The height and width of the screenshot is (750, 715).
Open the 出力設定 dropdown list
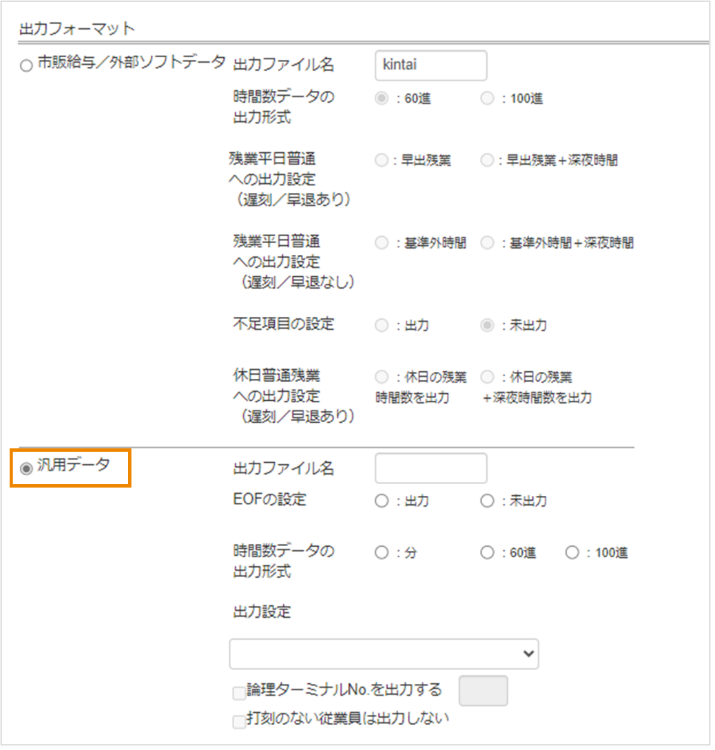(384, 654)
